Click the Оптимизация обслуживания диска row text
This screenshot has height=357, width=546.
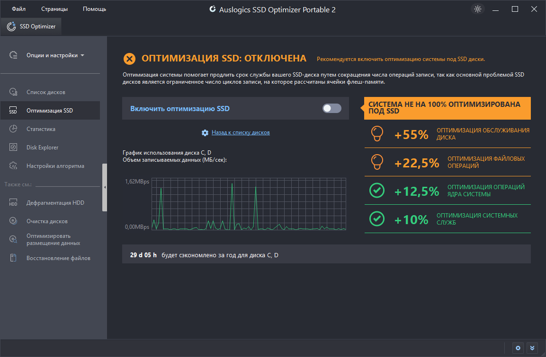(x=483, y=134)
